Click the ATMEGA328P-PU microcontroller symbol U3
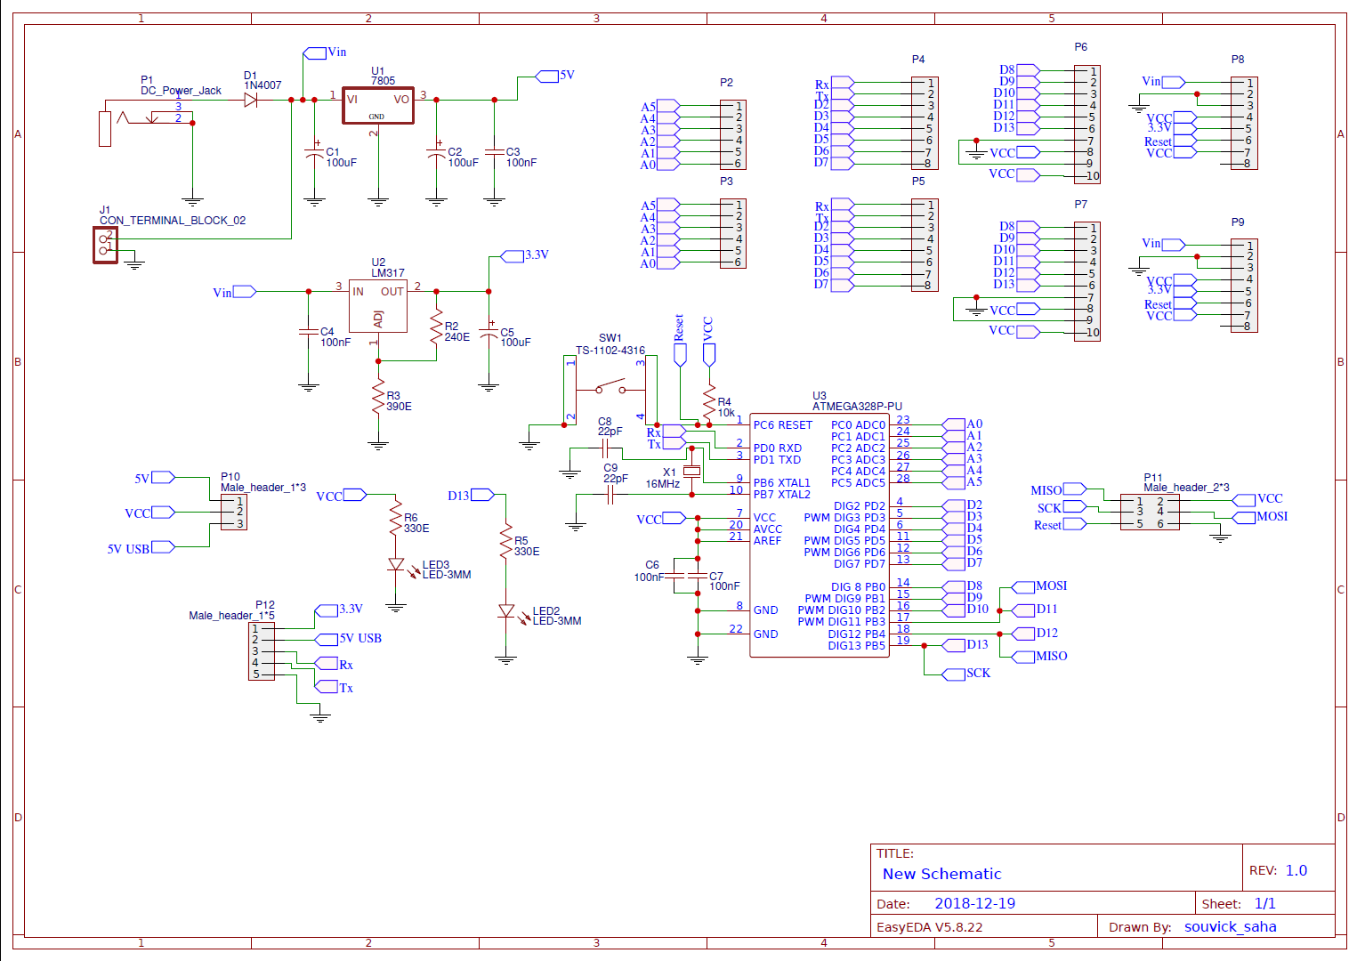 coord(819,534)
